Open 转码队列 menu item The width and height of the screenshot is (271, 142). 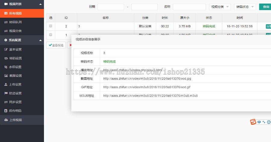coord(22,22)
